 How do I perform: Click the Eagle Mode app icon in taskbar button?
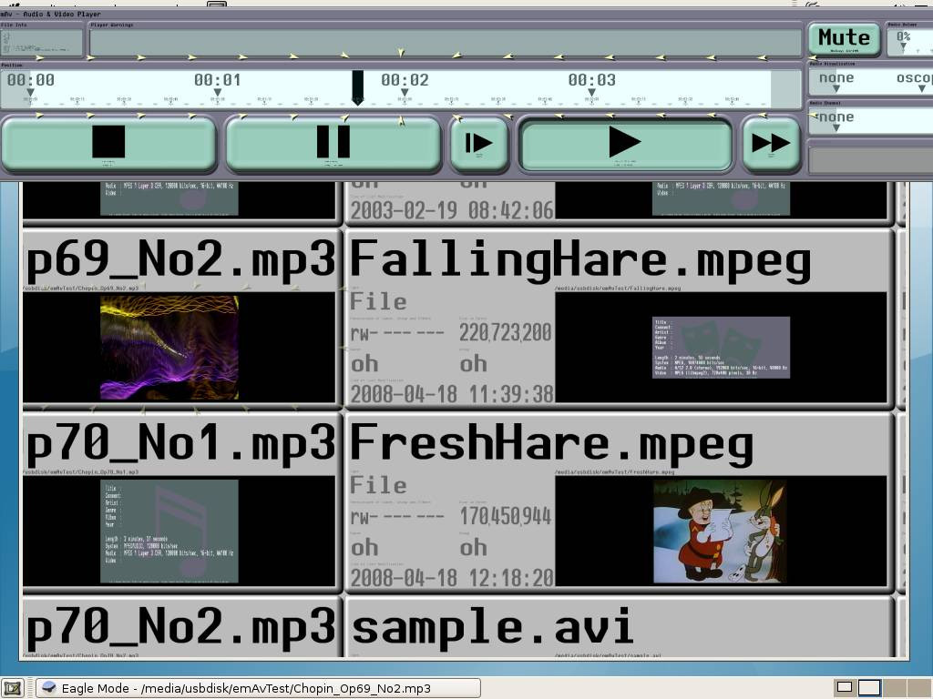click(49, 688)
